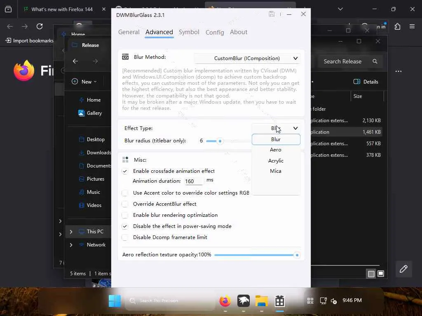Switch to large thumbnails view in Explorer
The height and width of the screenshot is (316, 422).
[381, 274]
